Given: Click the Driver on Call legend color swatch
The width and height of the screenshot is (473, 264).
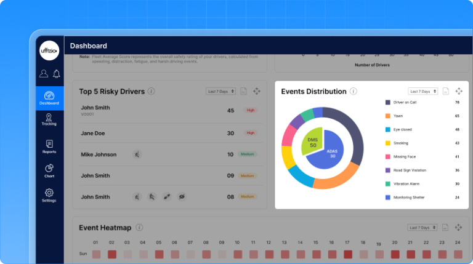Looking at the screenshot, I should click(388, 102).
